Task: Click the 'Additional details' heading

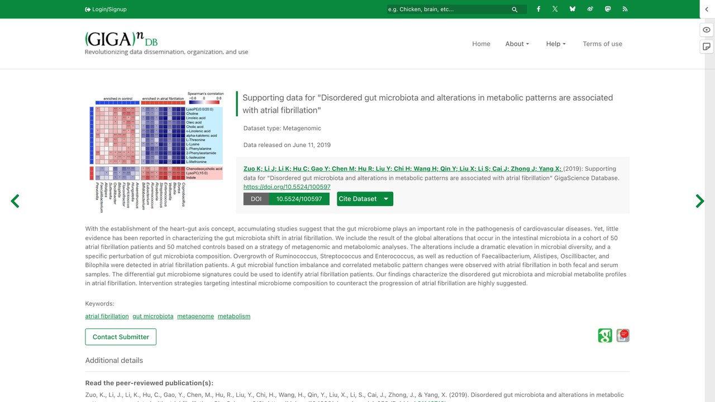Action: pos(114,361)
